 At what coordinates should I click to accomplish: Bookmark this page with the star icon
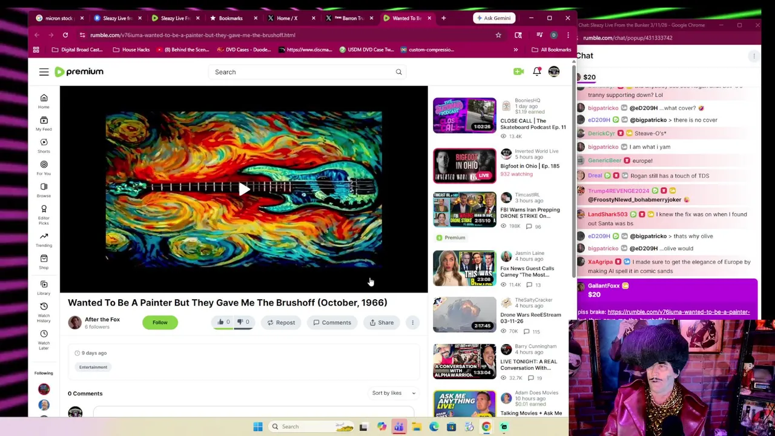point(498,35)
